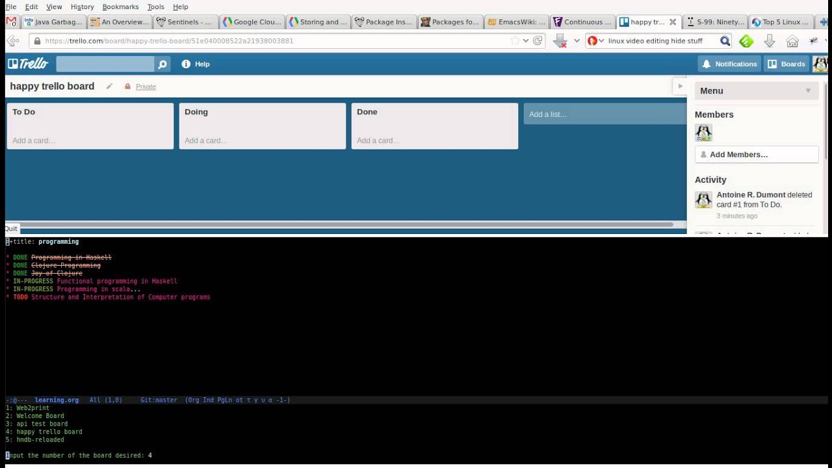
Task: Open the Boards button in Trello header
Action: point(786,64)
